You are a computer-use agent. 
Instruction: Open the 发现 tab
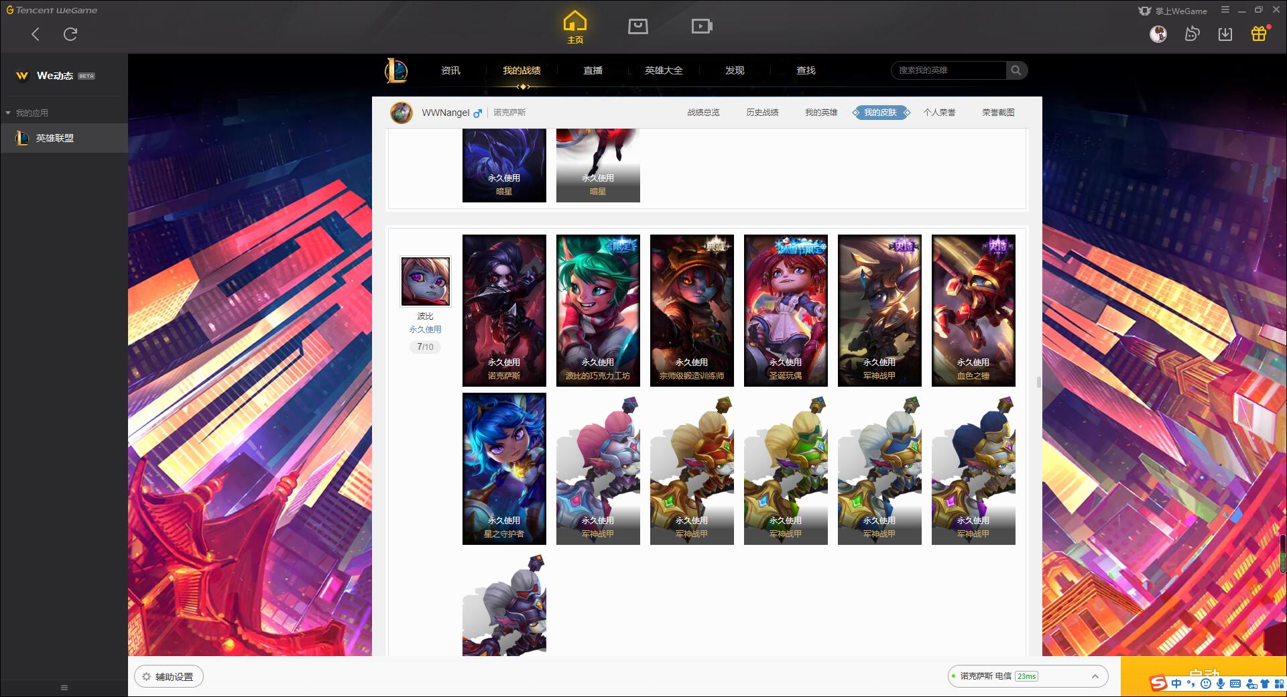[735, 70]
